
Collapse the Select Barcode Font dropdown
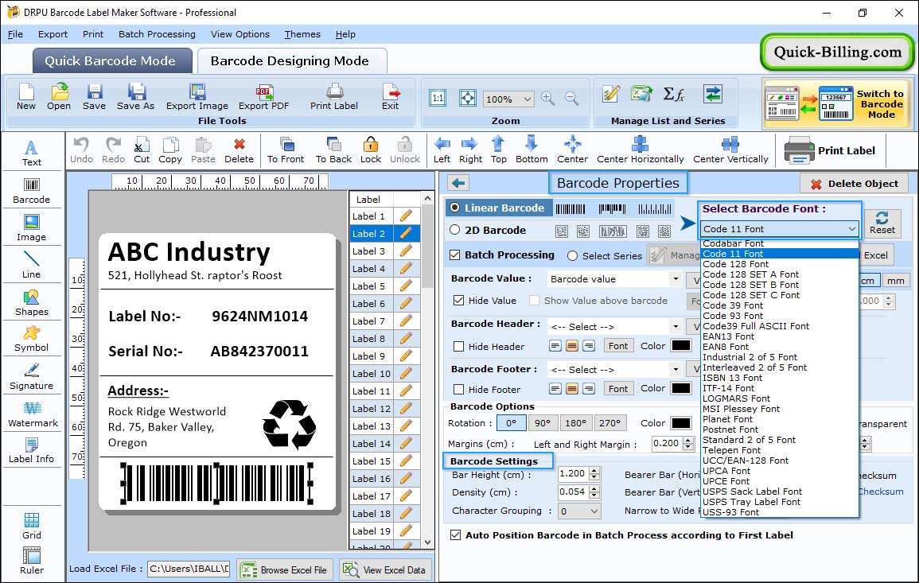(851, 229)
